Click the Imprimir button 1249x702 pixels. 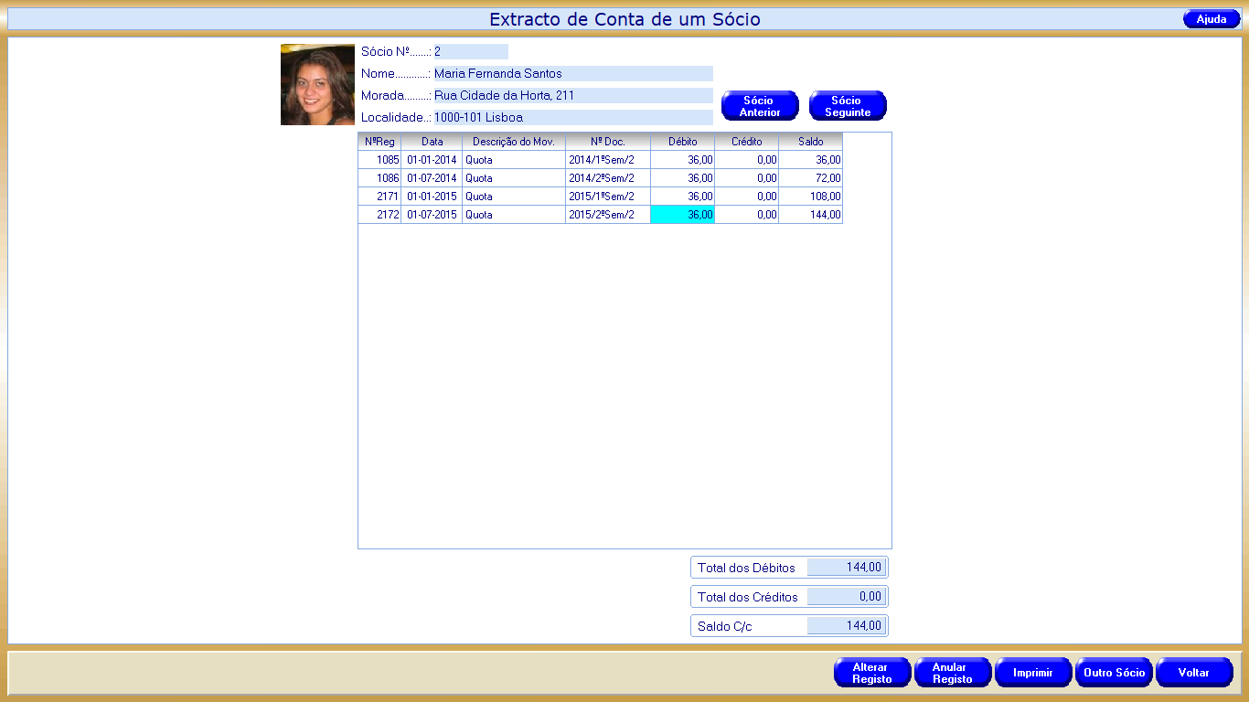[x=1032, y=673]
